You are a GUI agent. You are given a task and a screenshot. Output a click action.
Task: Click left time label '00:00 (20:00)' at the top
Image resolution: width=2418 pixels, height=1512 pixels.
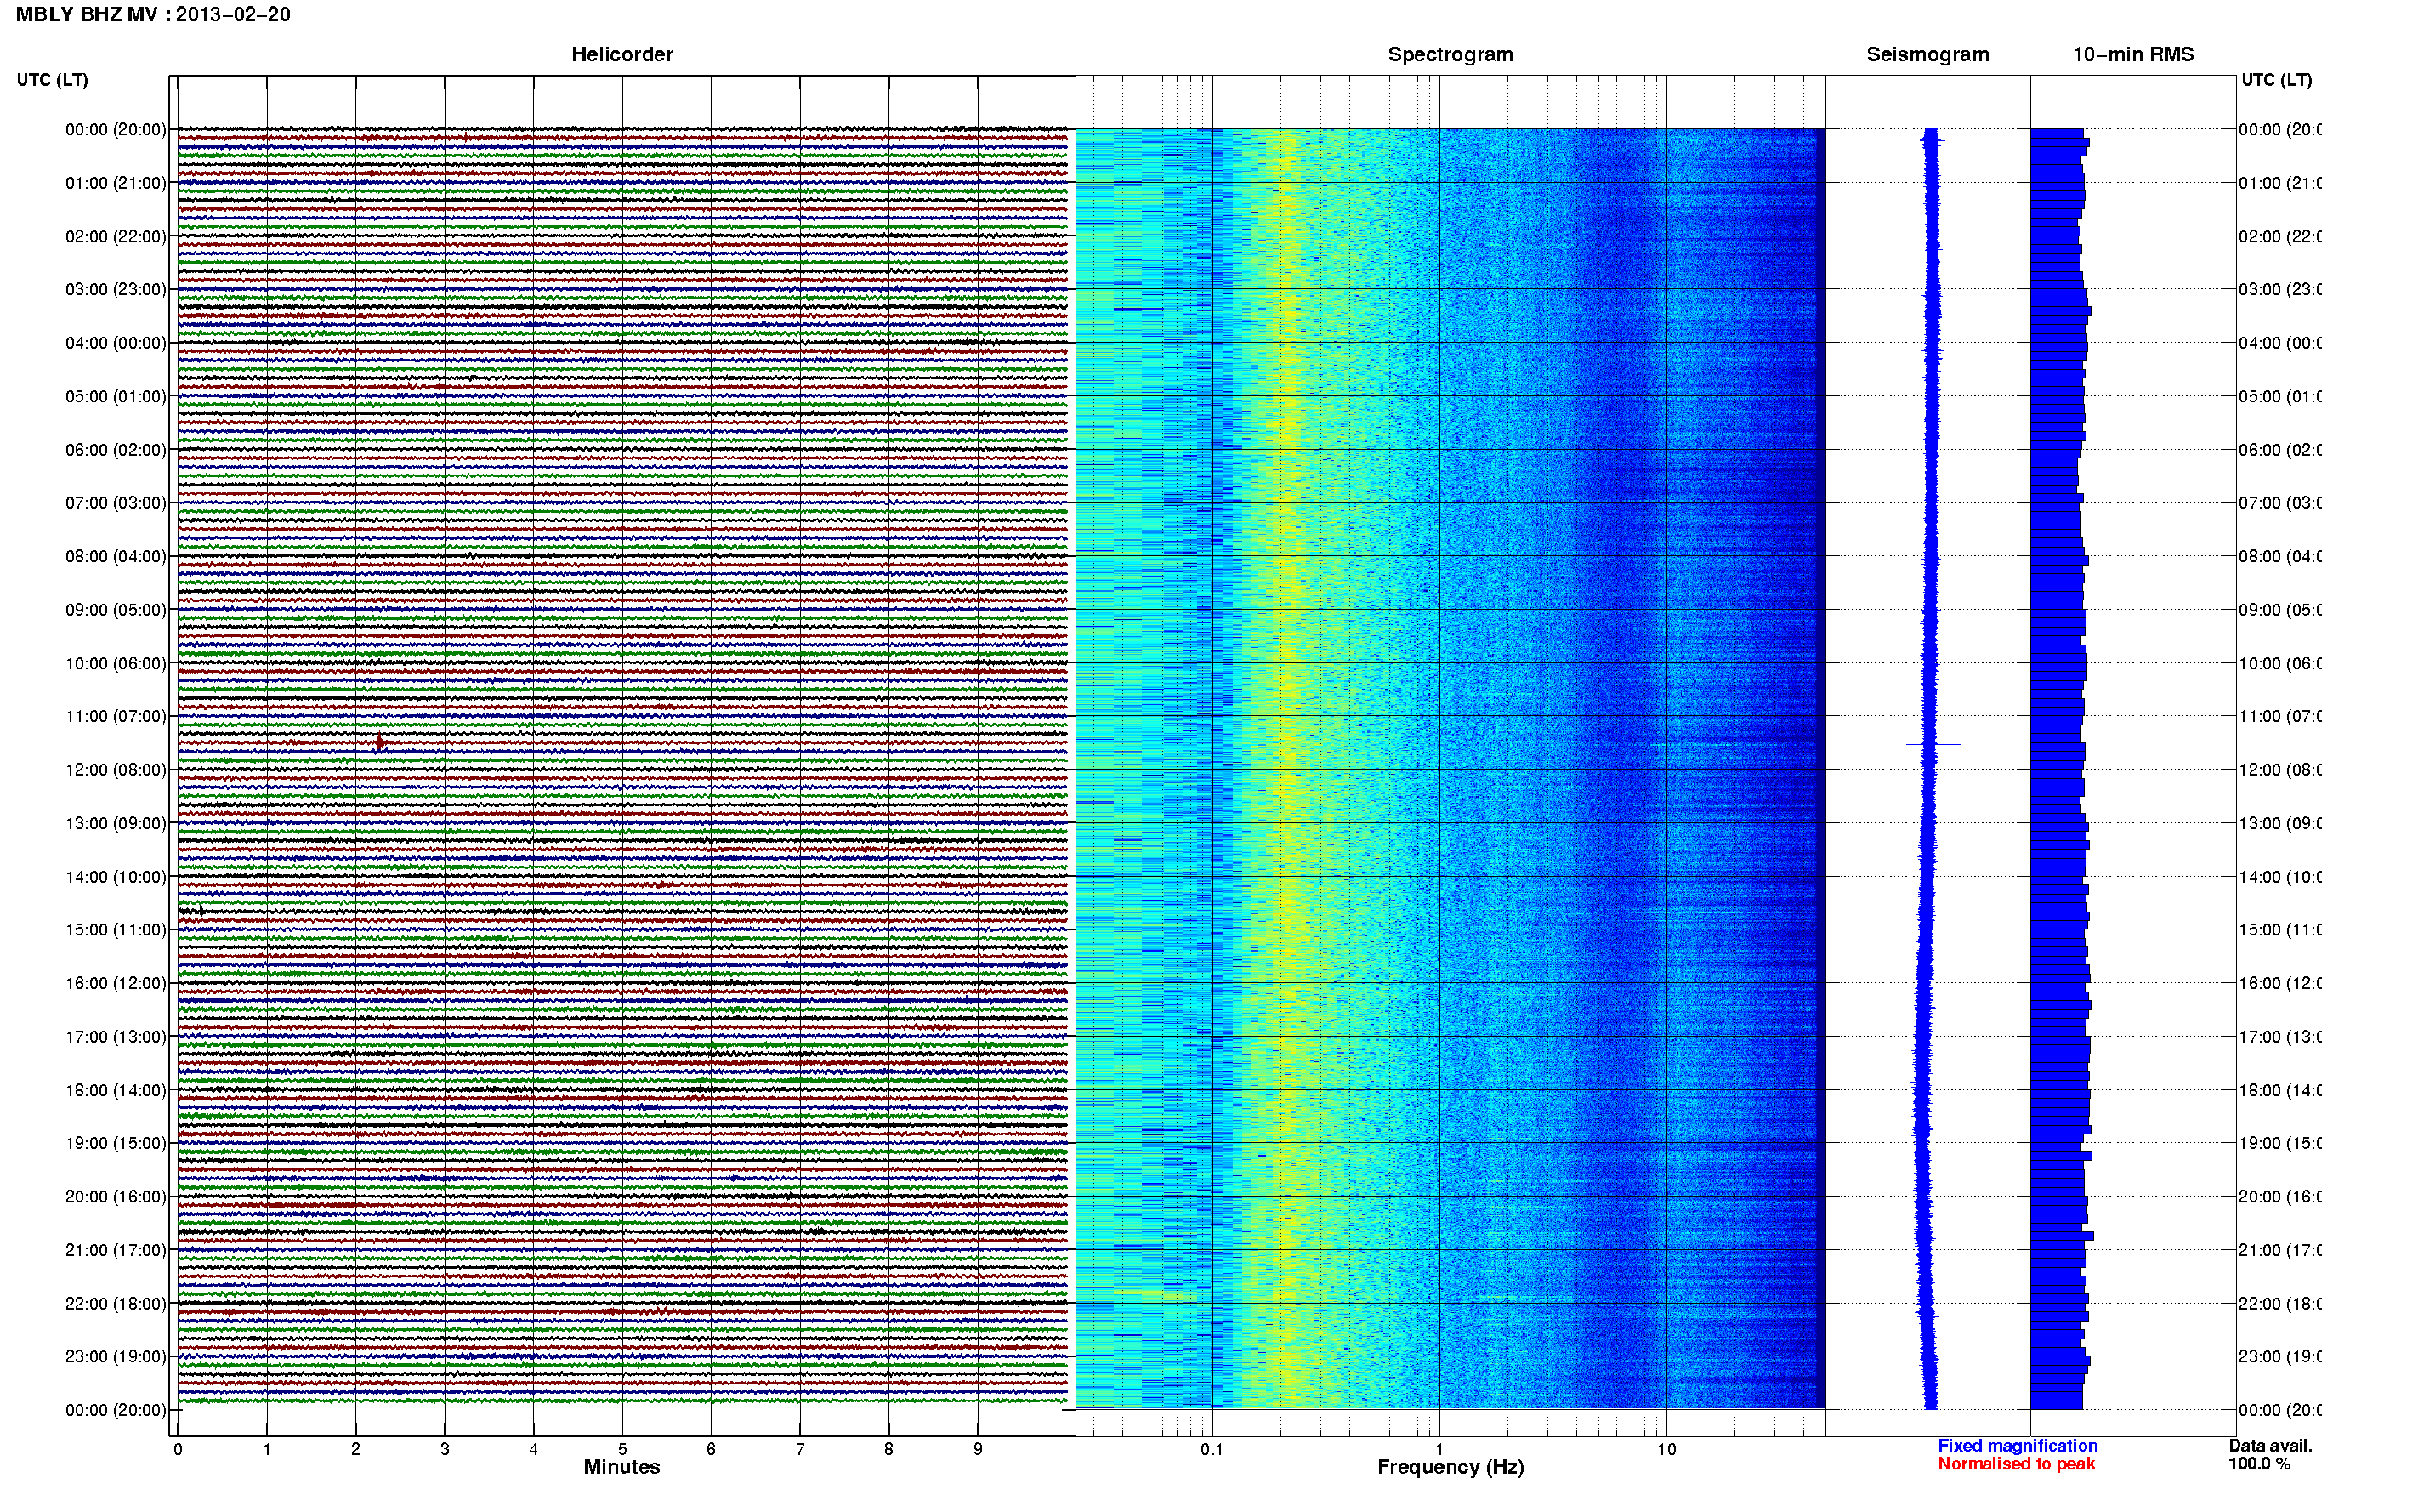[116, 129]
